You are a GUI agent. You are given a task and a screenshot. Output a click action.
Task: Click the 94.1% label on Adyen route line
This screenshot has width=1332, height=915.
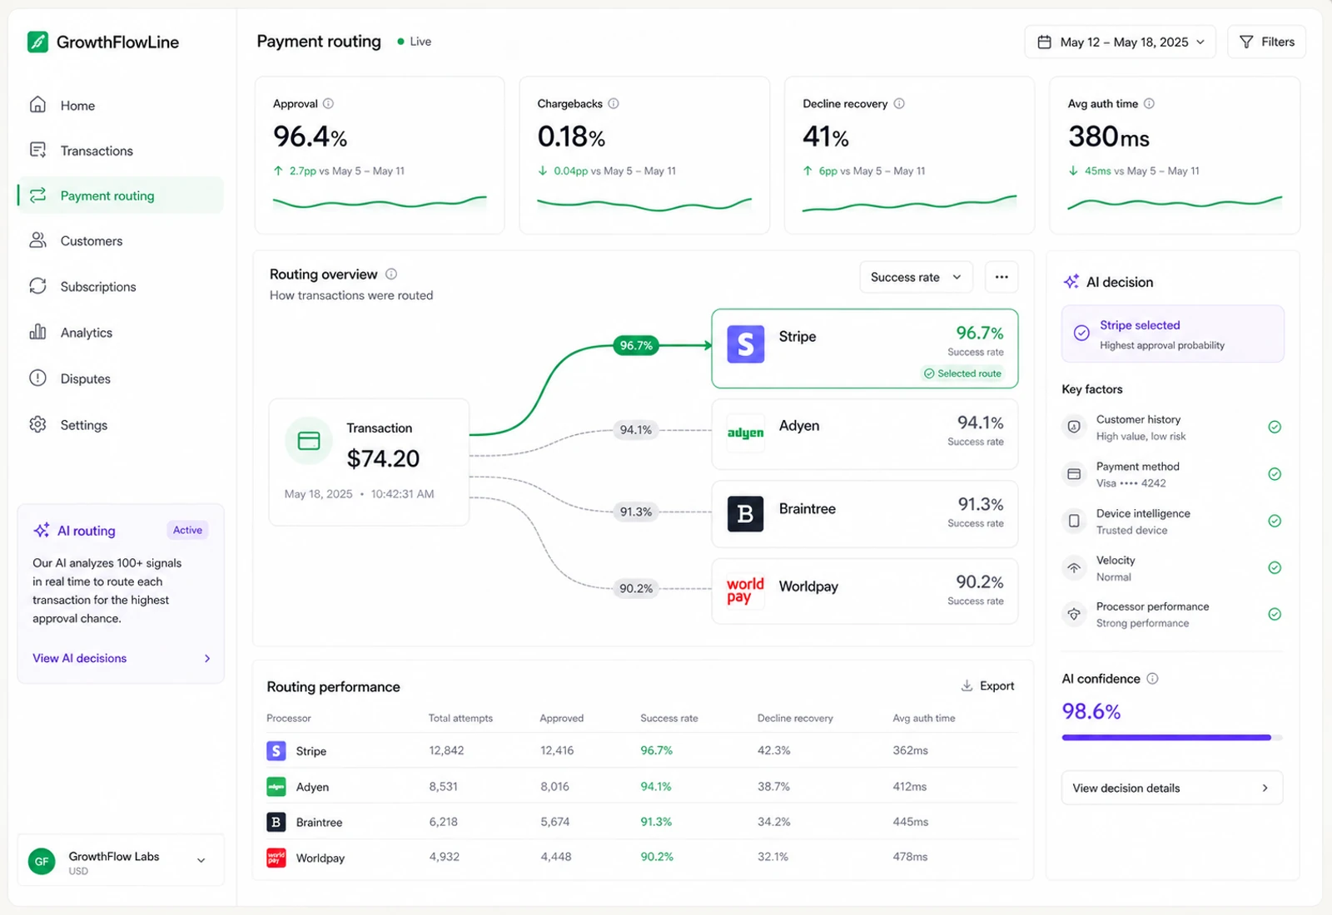(x=636, y=430)
